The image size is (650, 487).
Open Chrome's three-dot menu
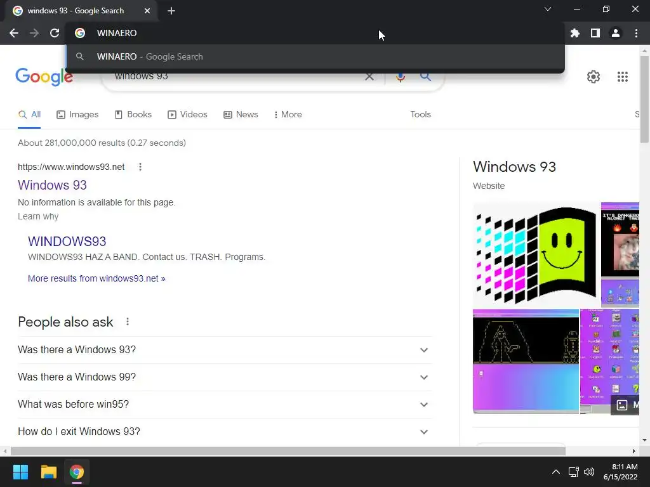(x=636, y=33)
